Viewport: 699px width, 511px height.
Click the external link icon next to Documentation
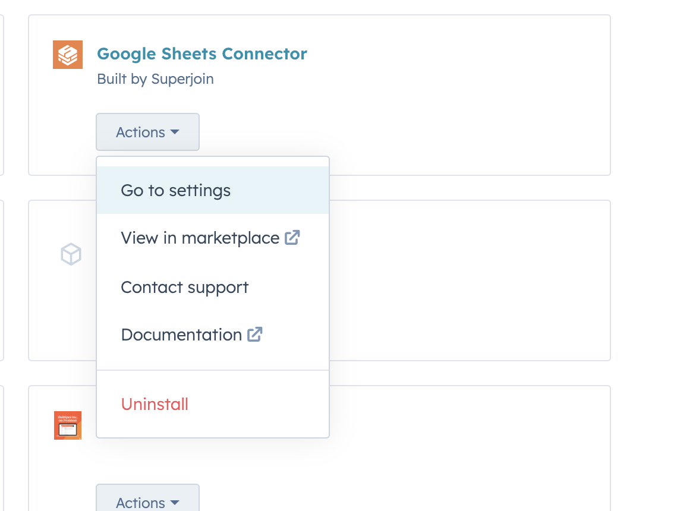tap(255, 335)
